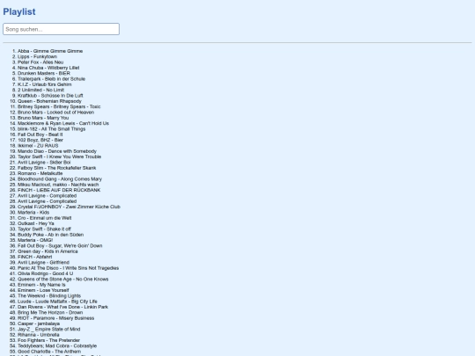Click 'Bruno Mars - Locked out of Heaven'
475x356 pixels.
55,113
